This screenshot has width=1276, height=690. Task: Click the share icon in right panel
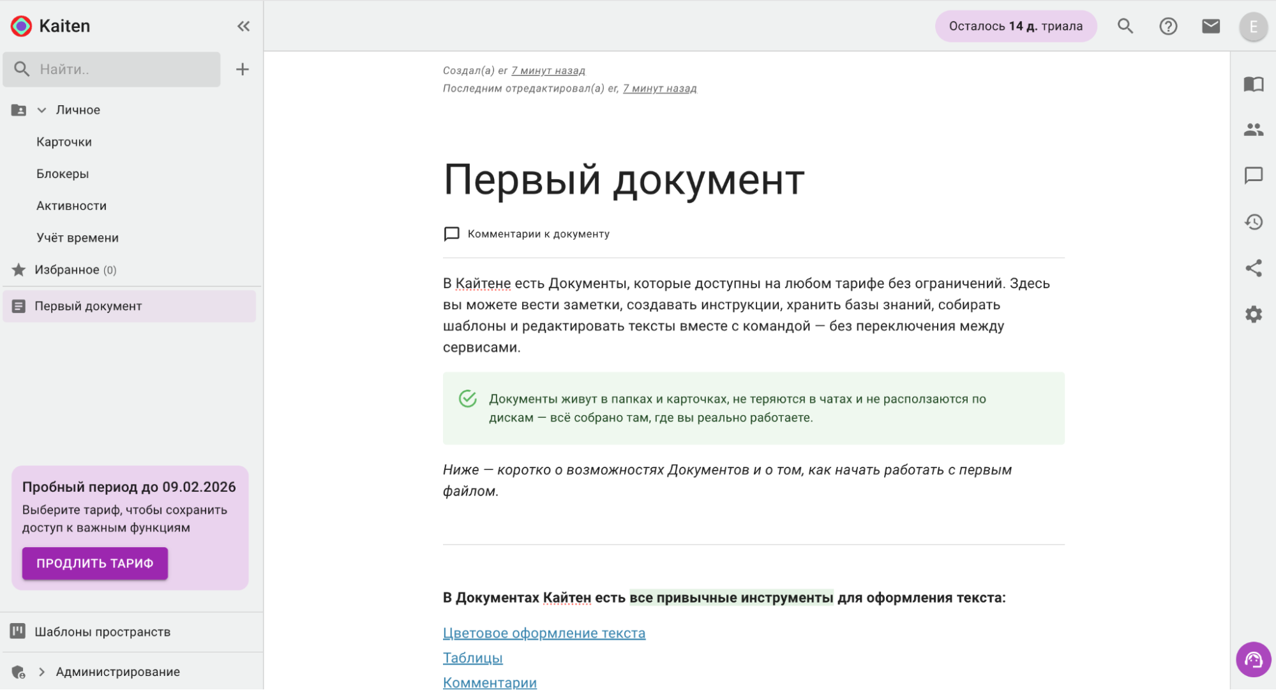pyautogui.click(x=1254, y=268)
